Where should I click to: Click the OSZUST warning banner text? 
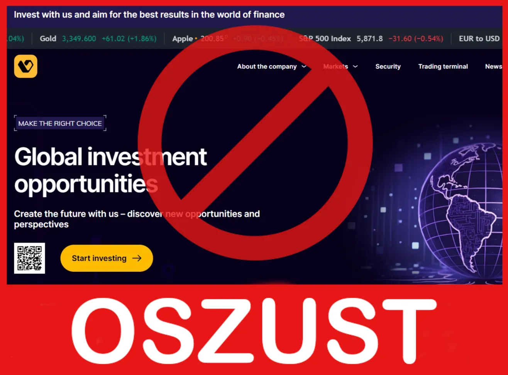[254, 331]
